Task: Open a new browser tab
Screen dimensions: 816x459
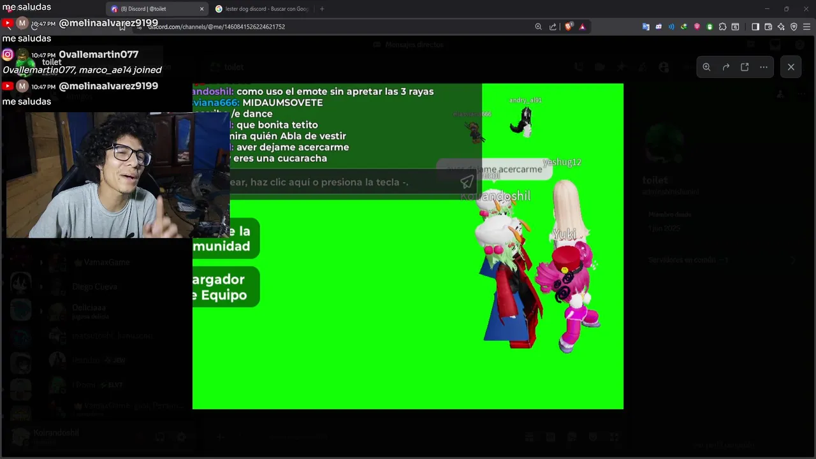Action: [x=322, y=9]
